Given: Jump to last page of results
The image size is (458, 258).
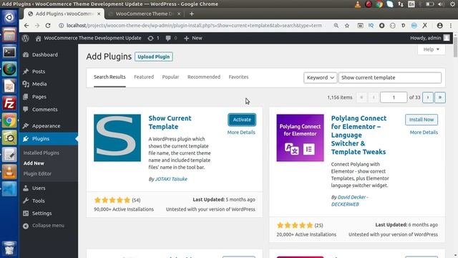Looking at the screenshot, I should 440,97.
